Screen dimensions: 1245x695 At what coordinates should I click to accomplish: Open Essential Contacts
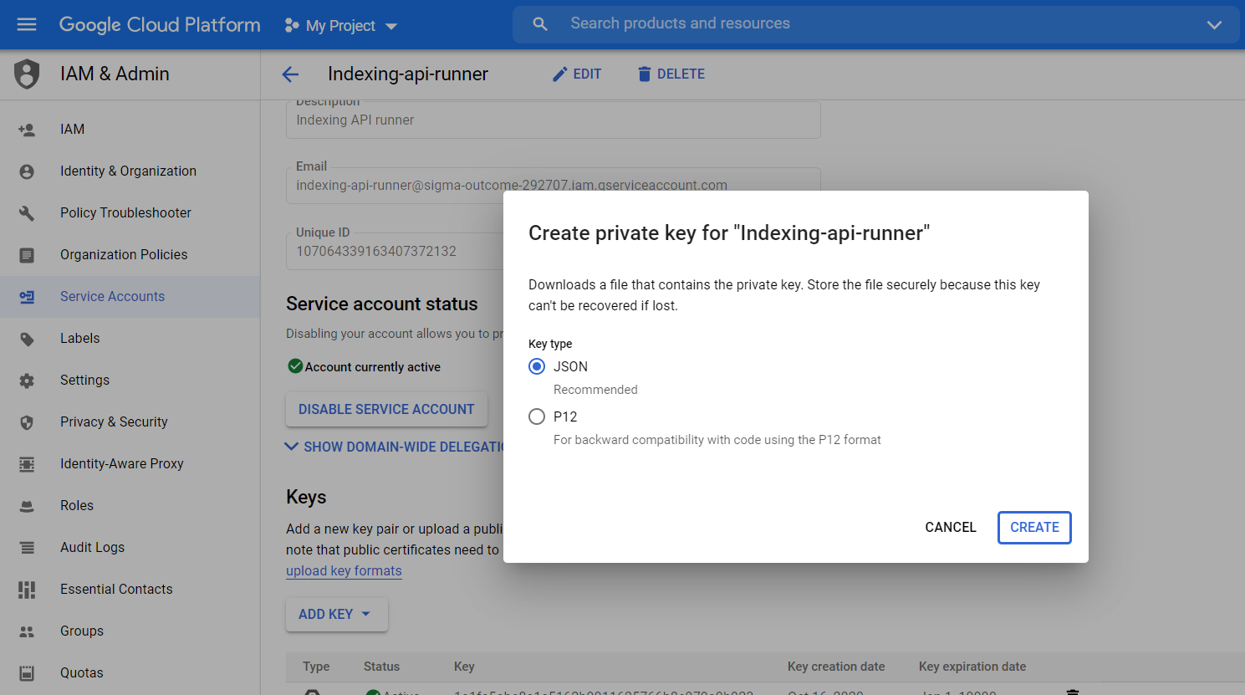(x=116, y=589)
